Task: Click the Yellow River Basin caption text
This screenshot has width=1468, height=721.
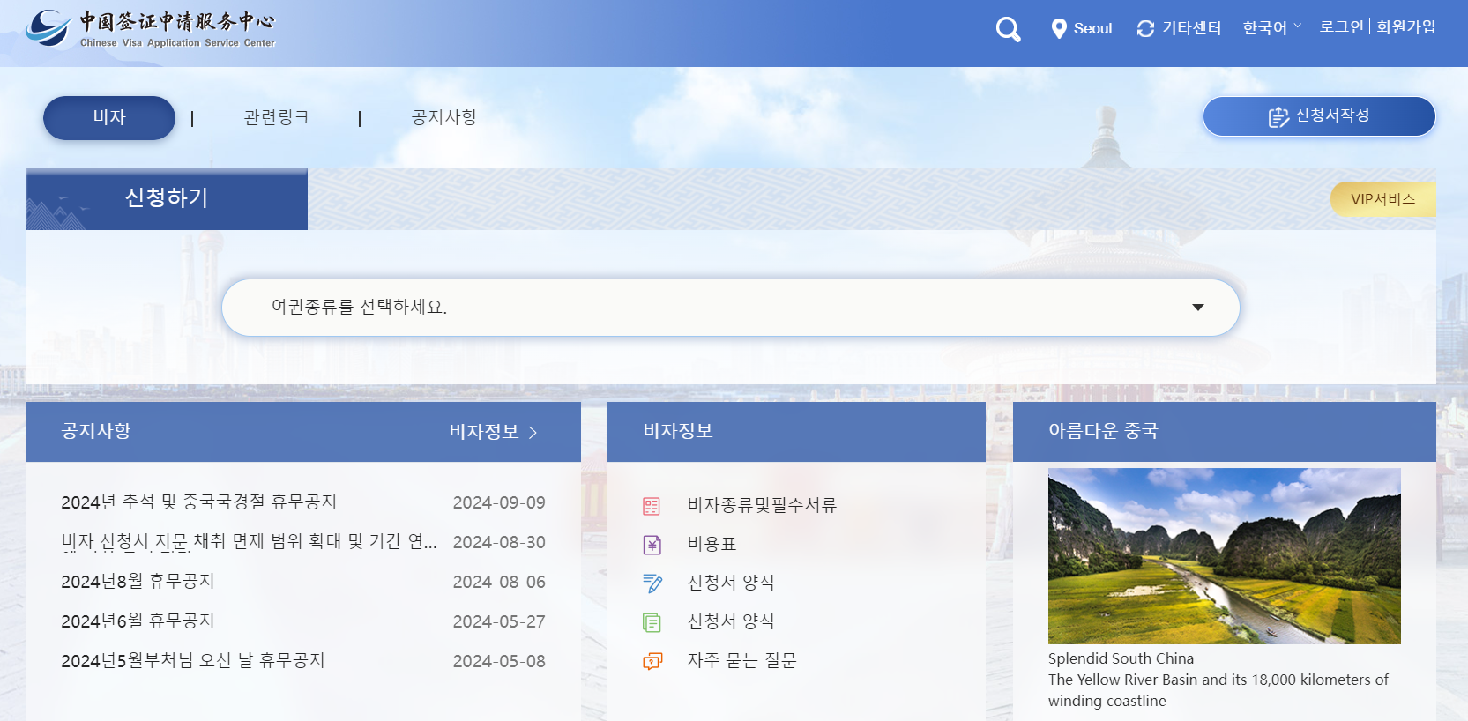Action: 1218,690
